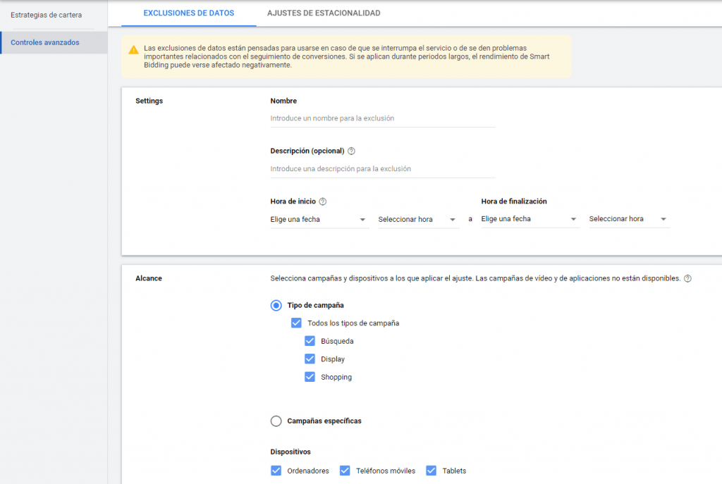
Task: Focus the Descripción exclusion text field
Action: pyautogui.click(x=383, y=169)
